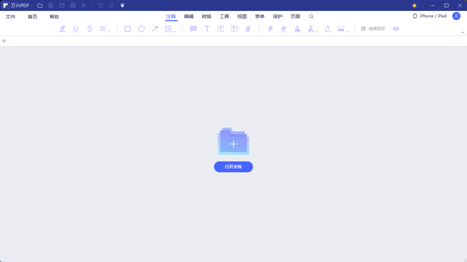Switch to the 保护 tab
The height and width of the screenshot is (262, 467).
[278, 17]
